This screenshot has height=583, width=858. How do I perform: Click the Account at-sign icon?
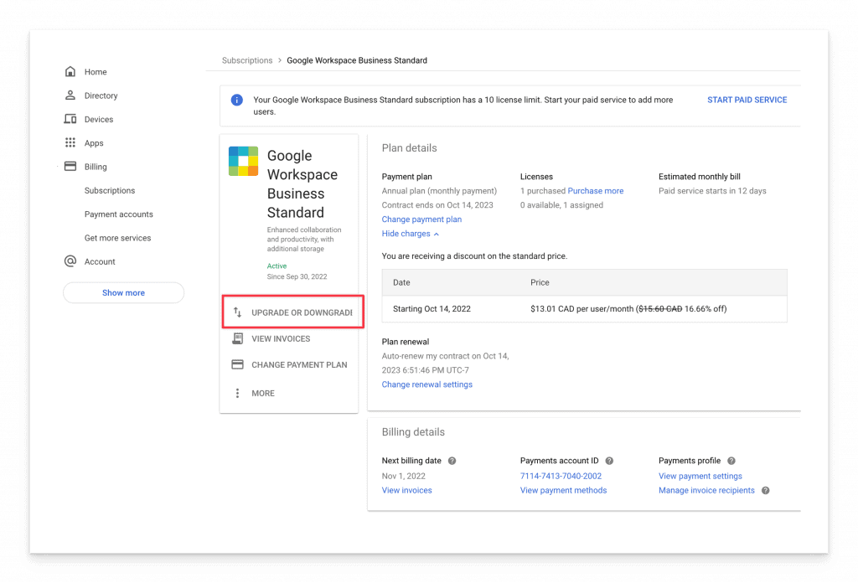coord(70,261)
